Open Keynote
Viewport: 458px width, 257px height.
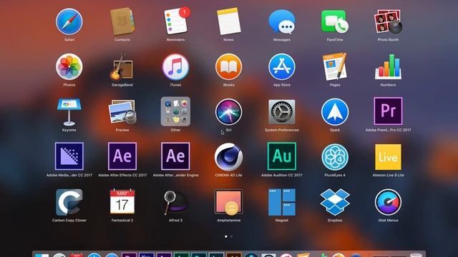(69, 112)
